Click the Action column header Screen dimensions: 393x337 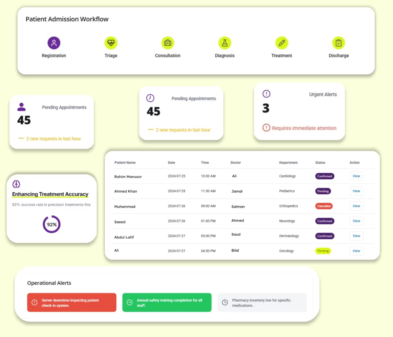354,163
